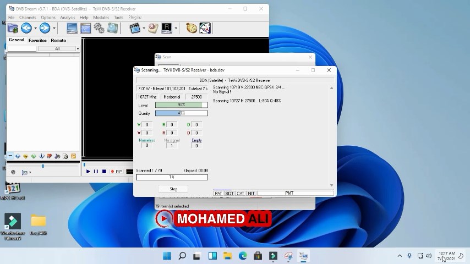
Task: Click the red record PiP button
Action: pos(116,172)
